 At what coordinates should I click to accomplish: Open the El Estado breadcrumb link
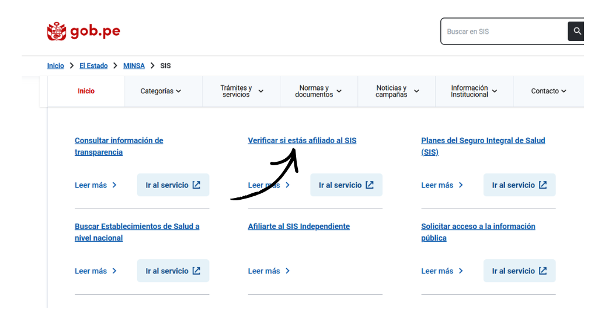(x=93, y=65)
